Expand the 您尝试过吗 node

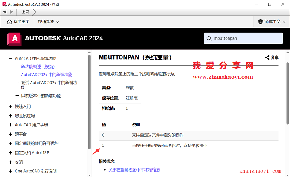click(x=10, y=116)
